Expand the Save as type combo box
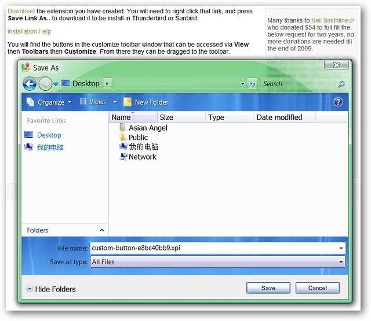This screenshot has width=371, height=321. 218,262
